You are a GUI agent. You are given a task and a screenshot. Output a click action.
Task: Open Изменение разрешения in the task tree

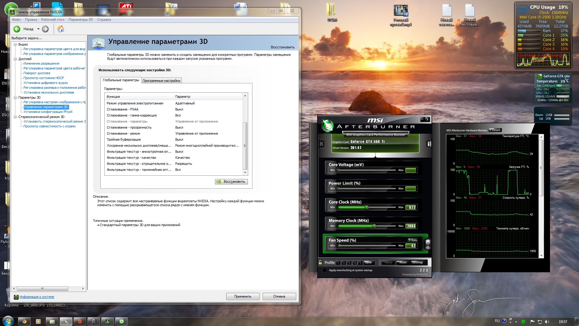tap(41, 63)
